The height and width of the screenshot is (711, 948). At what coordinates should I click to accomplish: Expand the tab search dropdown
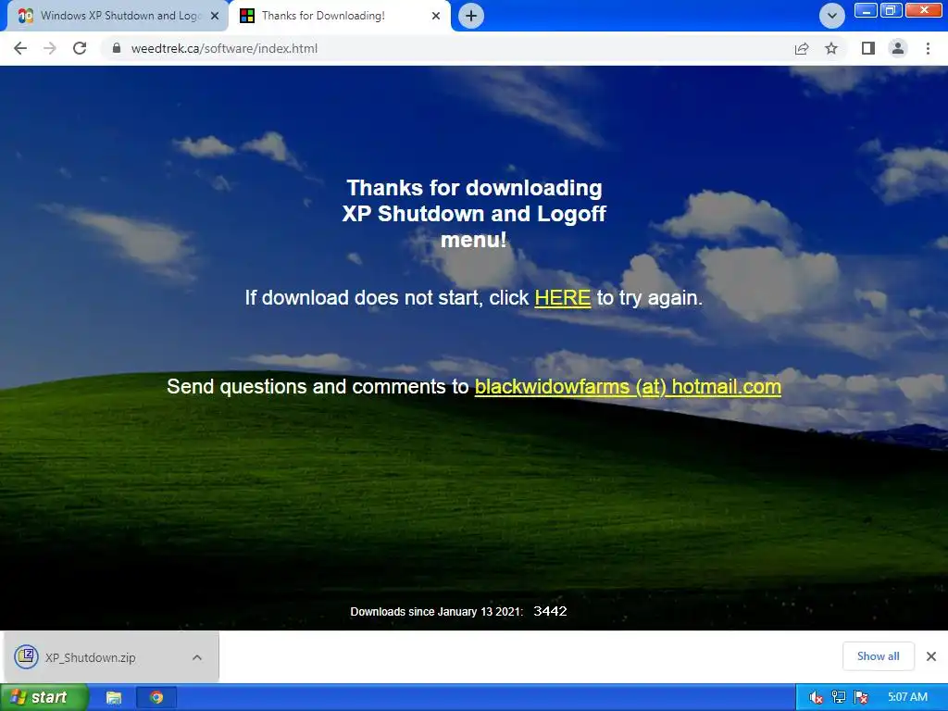(x=832, y=16)
